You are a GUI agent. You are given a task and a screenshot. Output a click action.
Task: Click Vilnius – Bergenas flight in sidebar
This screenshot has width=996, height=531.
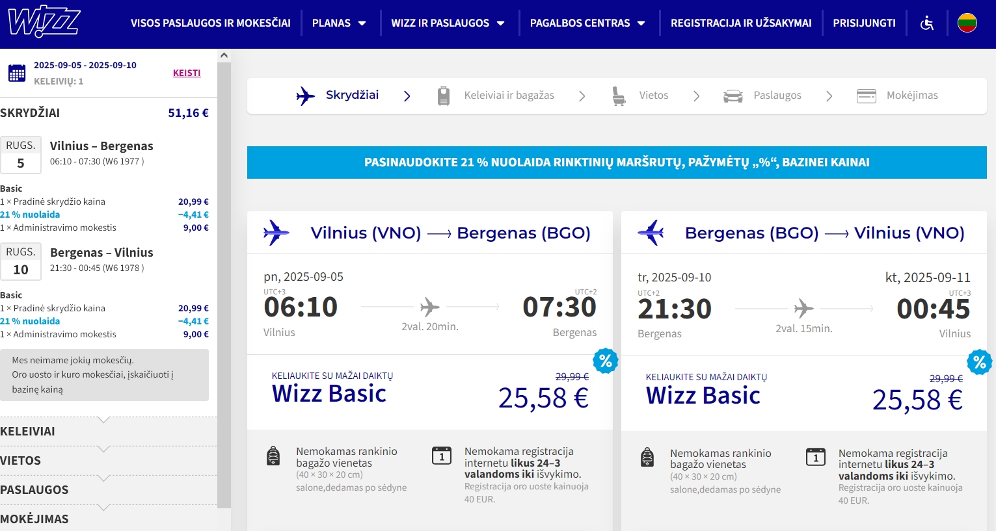click(x=101, y=146)
